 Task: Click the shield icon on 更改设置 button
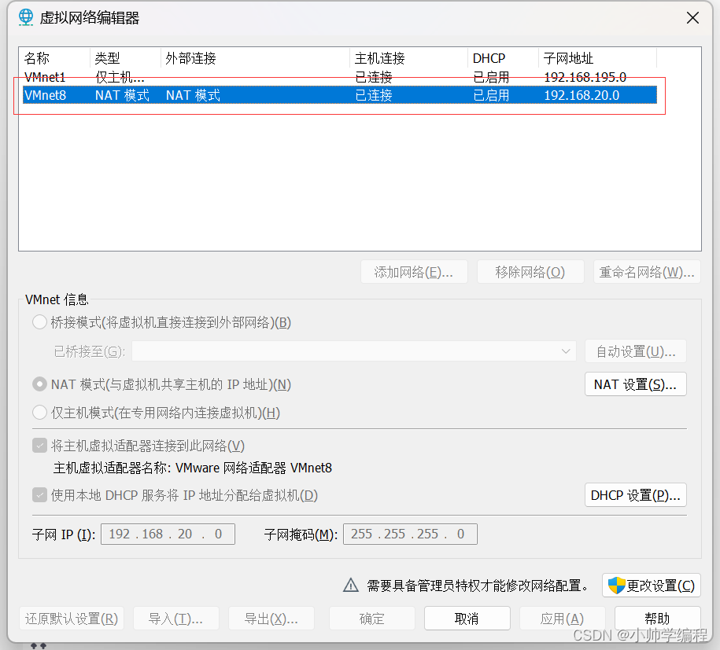tap(616, 586)
